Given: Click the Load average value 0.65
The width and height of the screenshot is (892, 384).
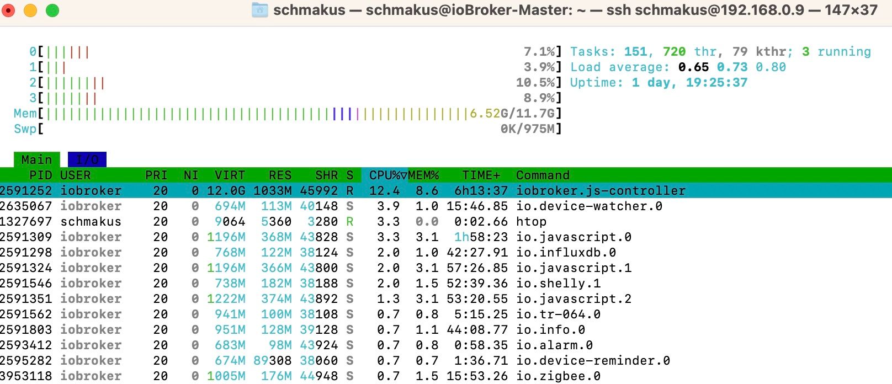Looking at the screenshot, I should [693, 67].
